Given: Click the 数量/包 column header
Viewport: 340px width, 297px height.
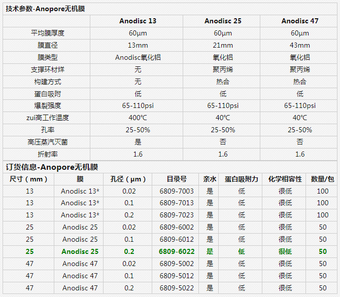Looking at the screenshot, I should [x=322, y=179].
